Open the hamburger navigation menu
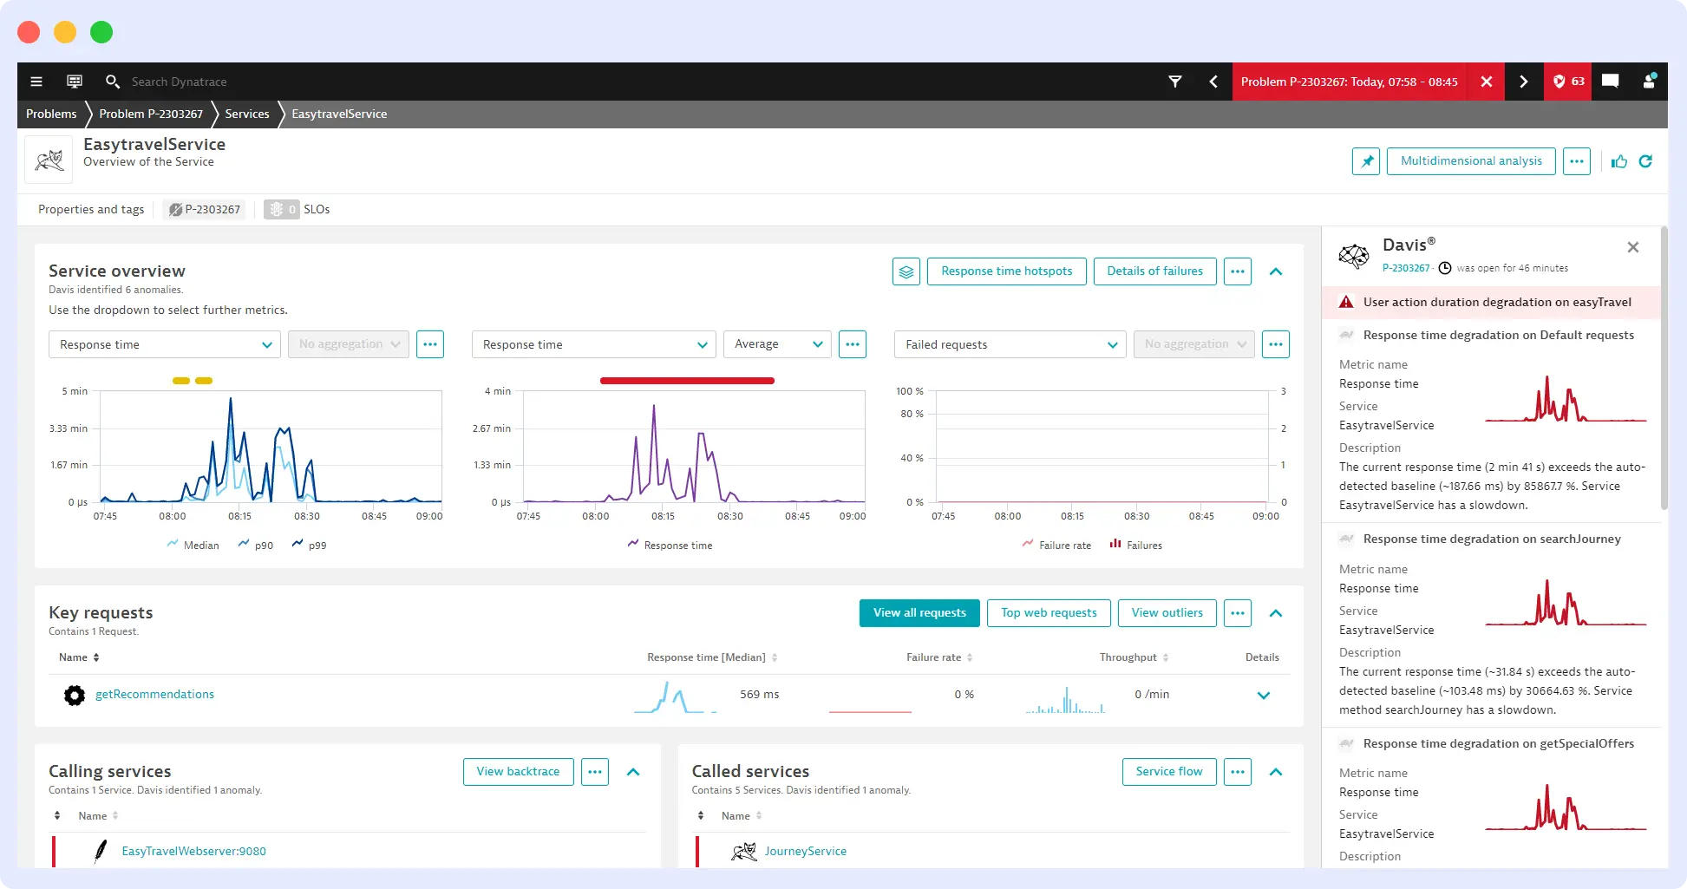 (36, 82)
